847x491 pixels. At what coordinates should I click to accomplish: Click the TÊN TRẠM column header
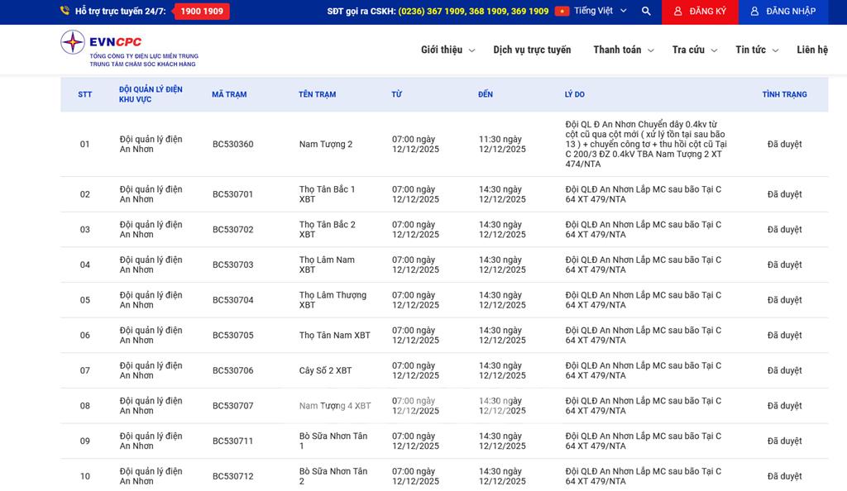317,94
